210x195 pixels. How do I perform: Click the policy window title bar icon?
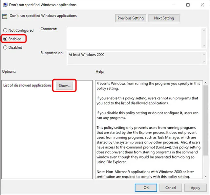[5, 5]
